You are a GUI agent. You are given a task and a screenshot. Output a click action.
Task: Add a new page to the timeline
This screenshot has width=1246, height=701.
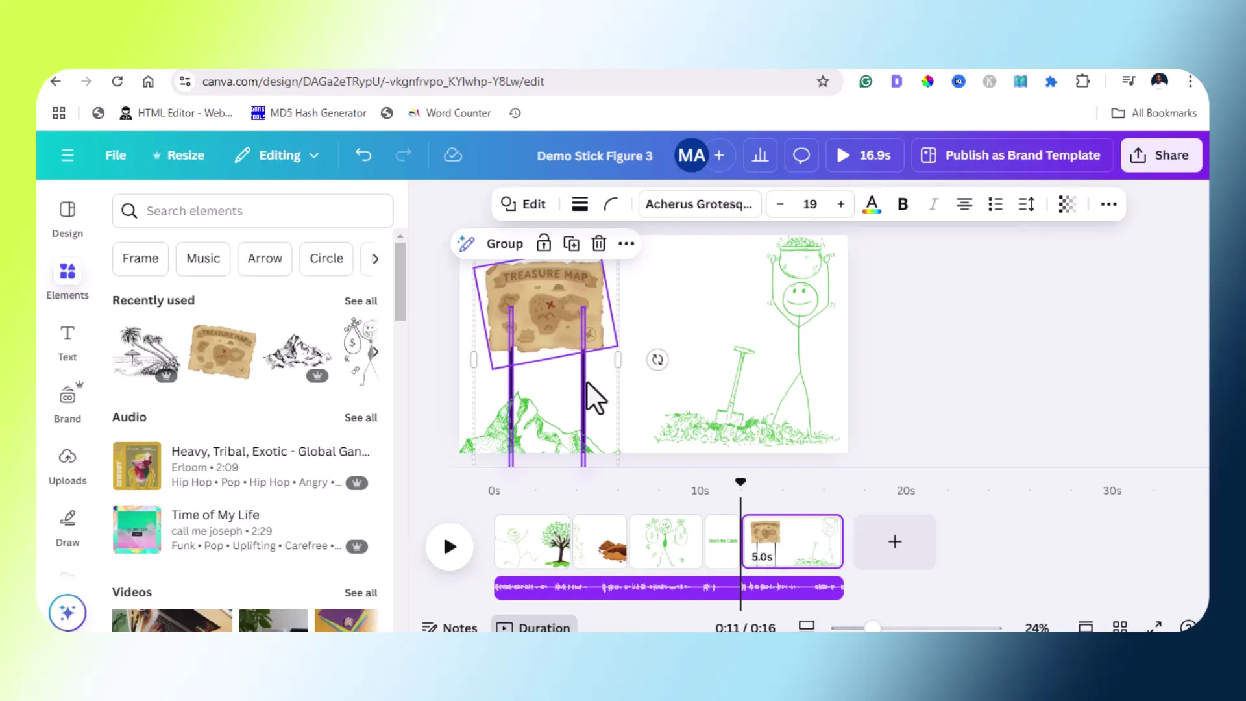pyautogui.click(x=895, y=542)
